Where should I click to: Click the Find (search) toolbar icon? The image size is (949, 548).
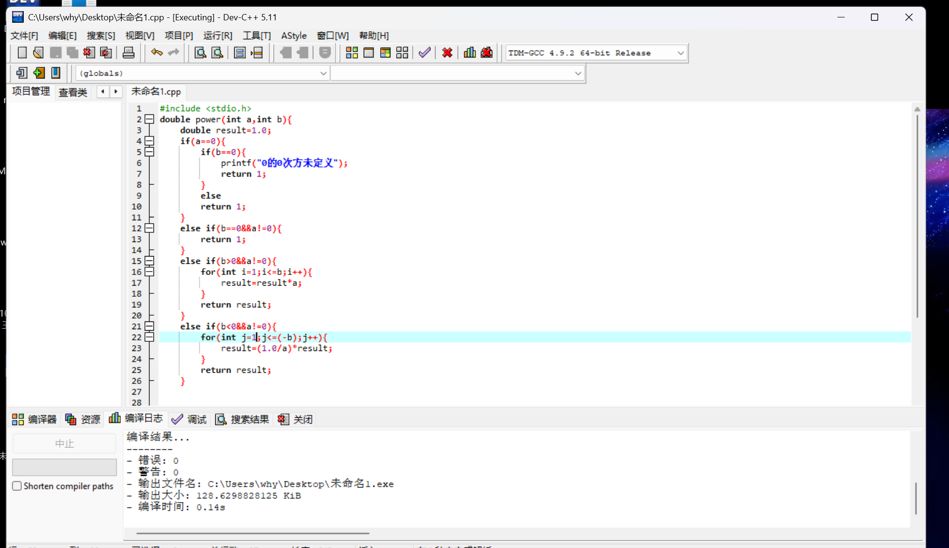coord(200,53)
